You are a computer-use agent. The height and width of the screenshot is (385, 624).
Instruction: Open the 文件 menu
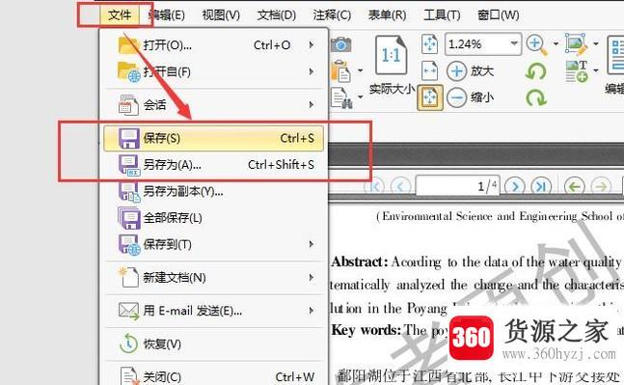coord(120,15)
